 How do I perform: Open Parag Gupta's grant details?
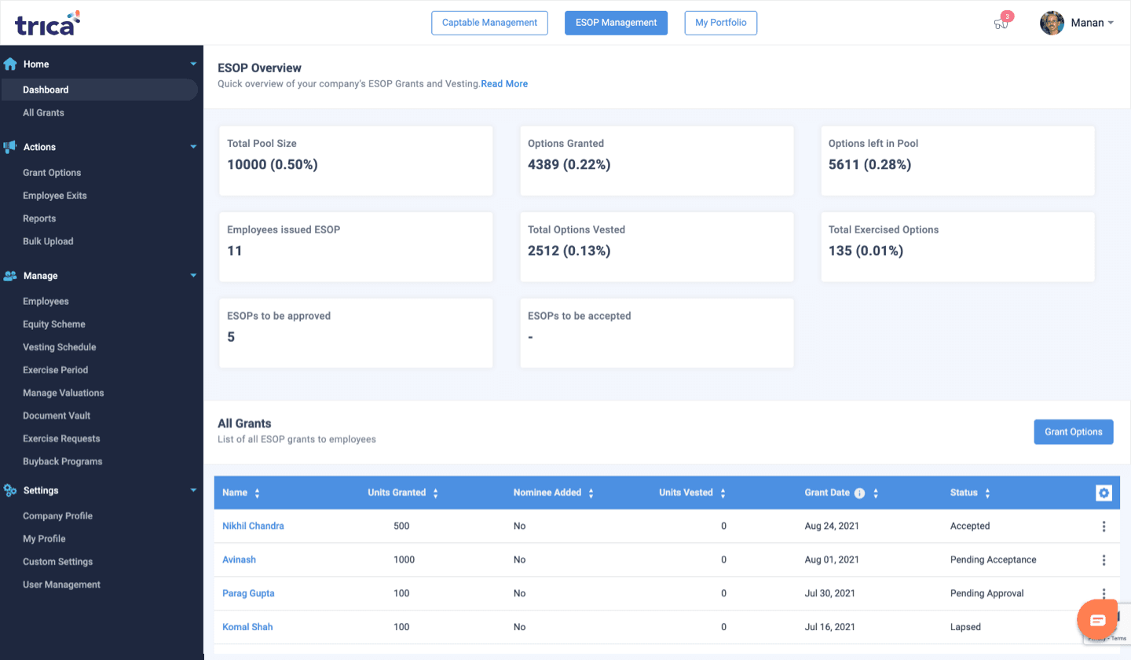pos(248,593)
